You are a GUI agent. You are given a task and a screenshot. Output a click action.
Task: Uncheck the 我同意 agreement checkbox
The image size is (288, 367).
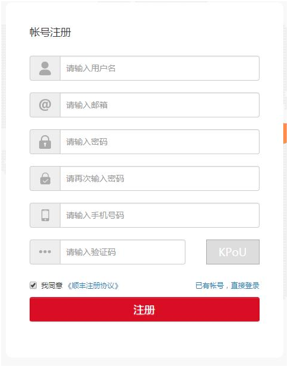pos(33,285)
